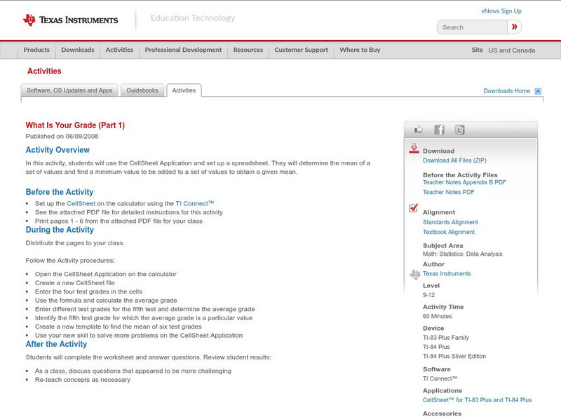Image resolution: width=561 pixels, height=419 pixels.
Task: Click the During the Activity heading
Action: [60, 230]
